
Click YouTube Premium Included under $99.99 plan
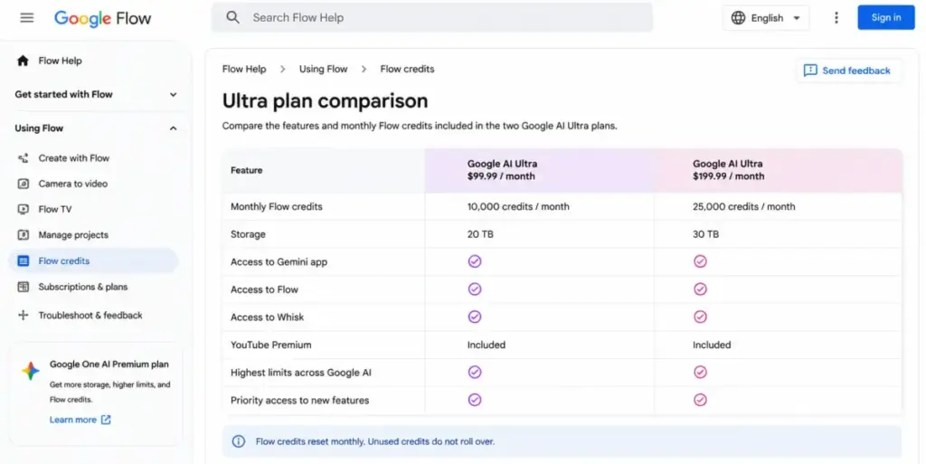pos(487,345)
